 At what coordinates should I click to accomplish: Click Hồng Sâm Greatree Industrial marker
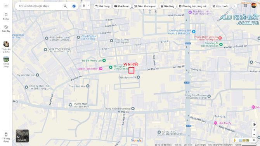click(x=209, y=96)
